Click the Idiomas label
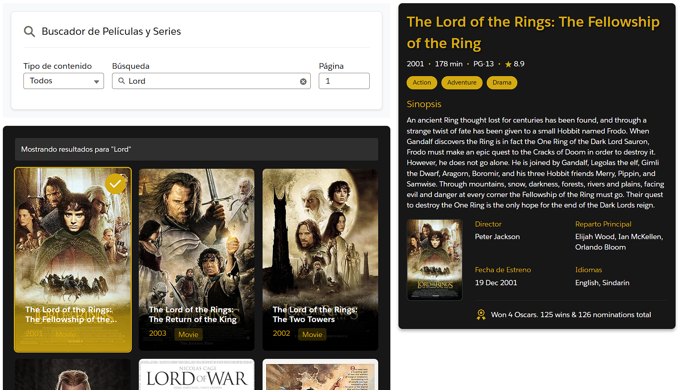 click(589, 270)
